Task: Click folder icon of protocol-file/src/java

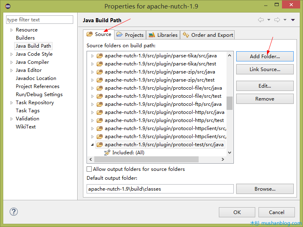Action: [100, 88]
